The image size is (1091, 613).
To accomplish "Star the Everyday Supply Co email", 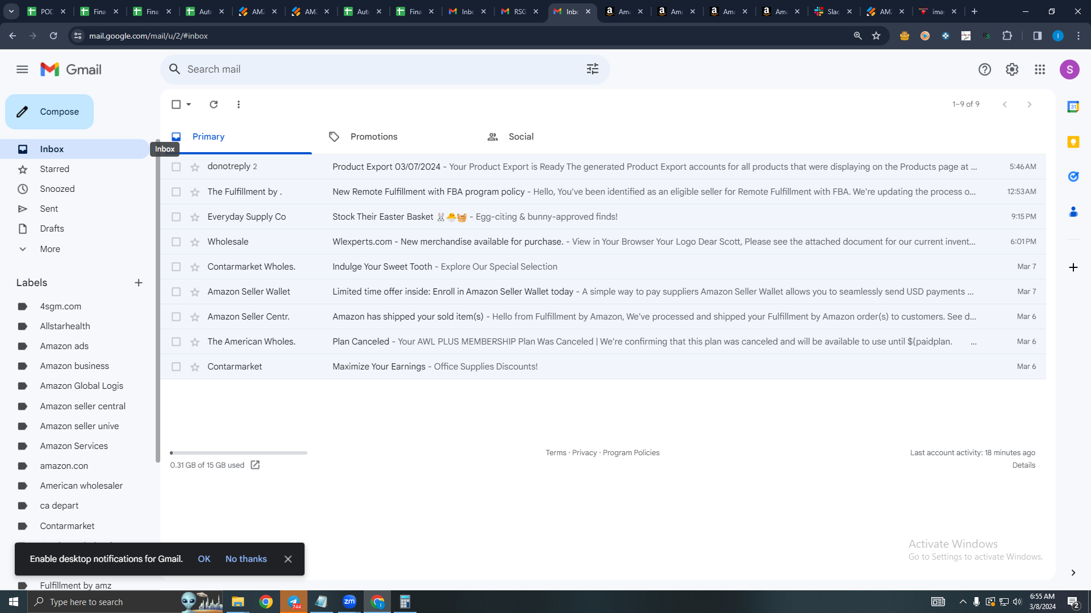I will coord(195,217).
